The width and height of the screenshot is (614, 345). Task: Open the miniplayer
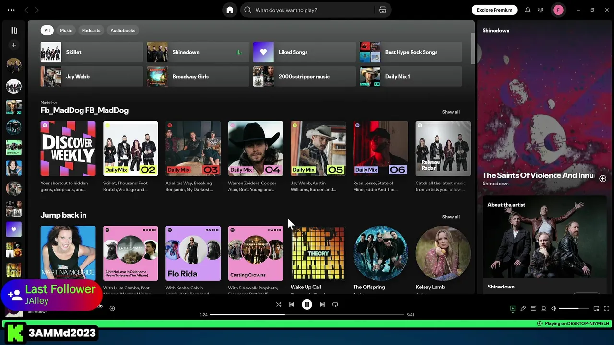pyautogui.click(x=596, y=309)
